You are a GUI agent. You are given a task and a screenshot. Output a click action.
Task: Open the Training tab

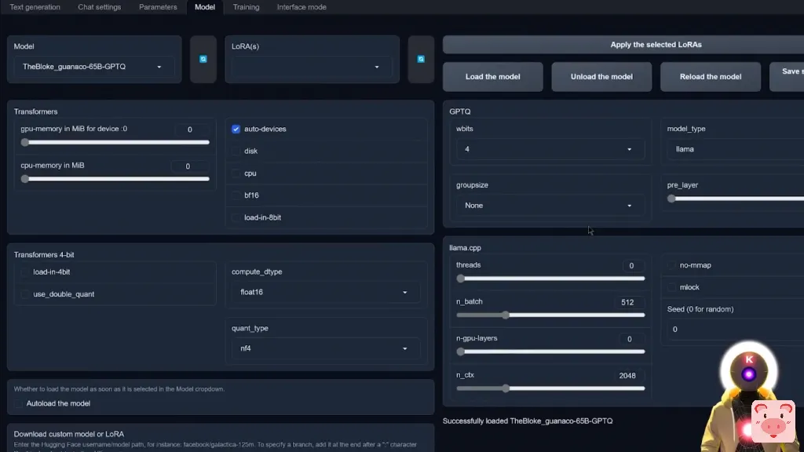pos(246,7)
